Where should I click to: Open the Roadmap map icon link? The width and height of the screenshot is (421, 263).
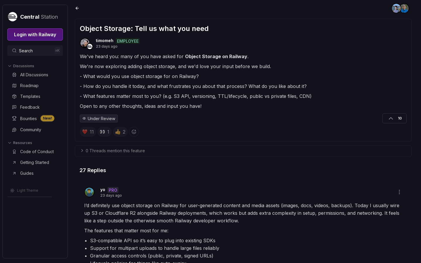click(14, 86)
